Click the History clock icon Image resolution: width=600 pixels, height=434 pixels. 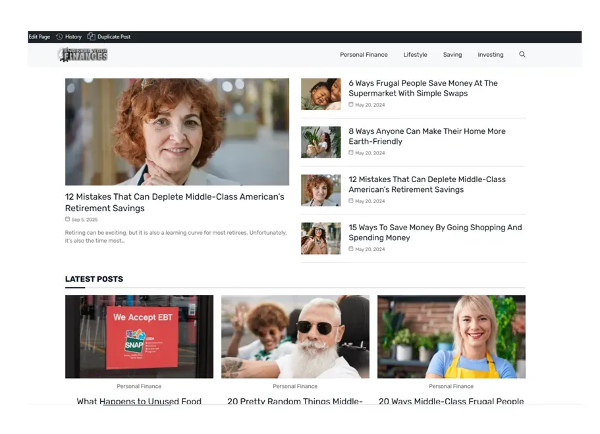click(x=59, y=37)
